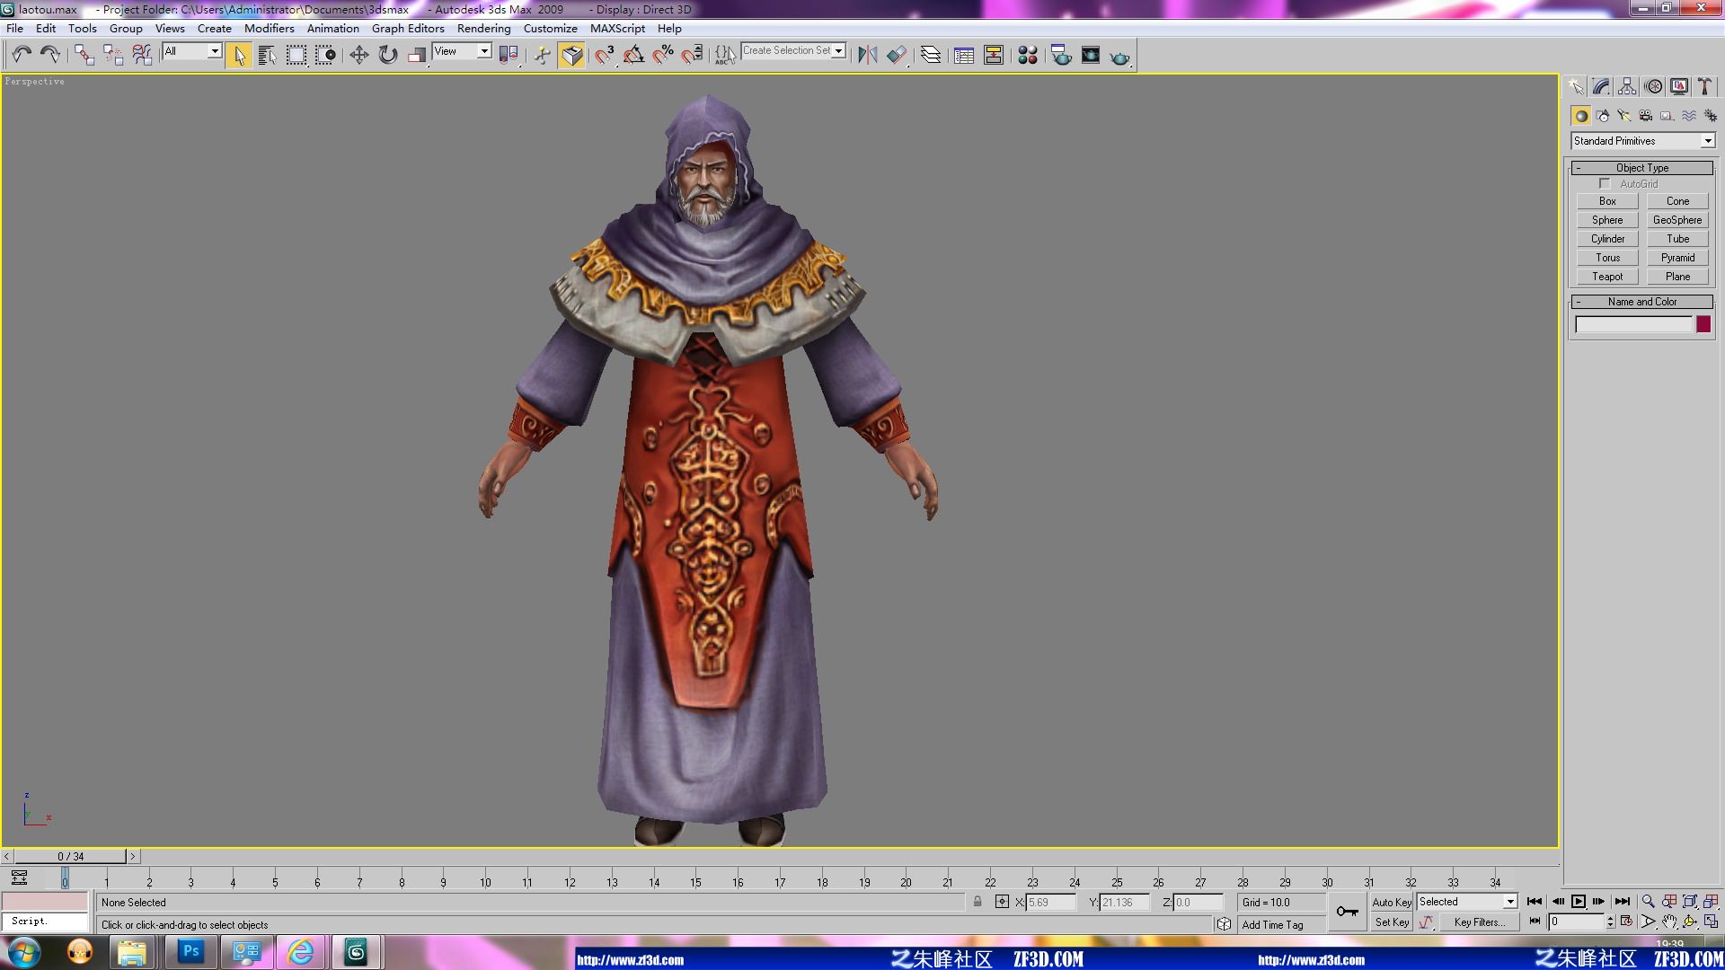Screen dimensions: 1725x970
Task: Click Use Pivot Point Center icon
Action: [509, 55]
